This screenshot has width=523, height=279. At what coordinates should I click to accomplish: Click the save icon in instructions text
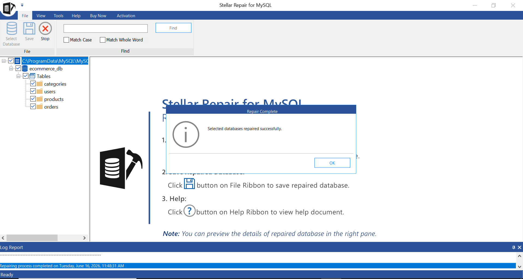point(189,184)
